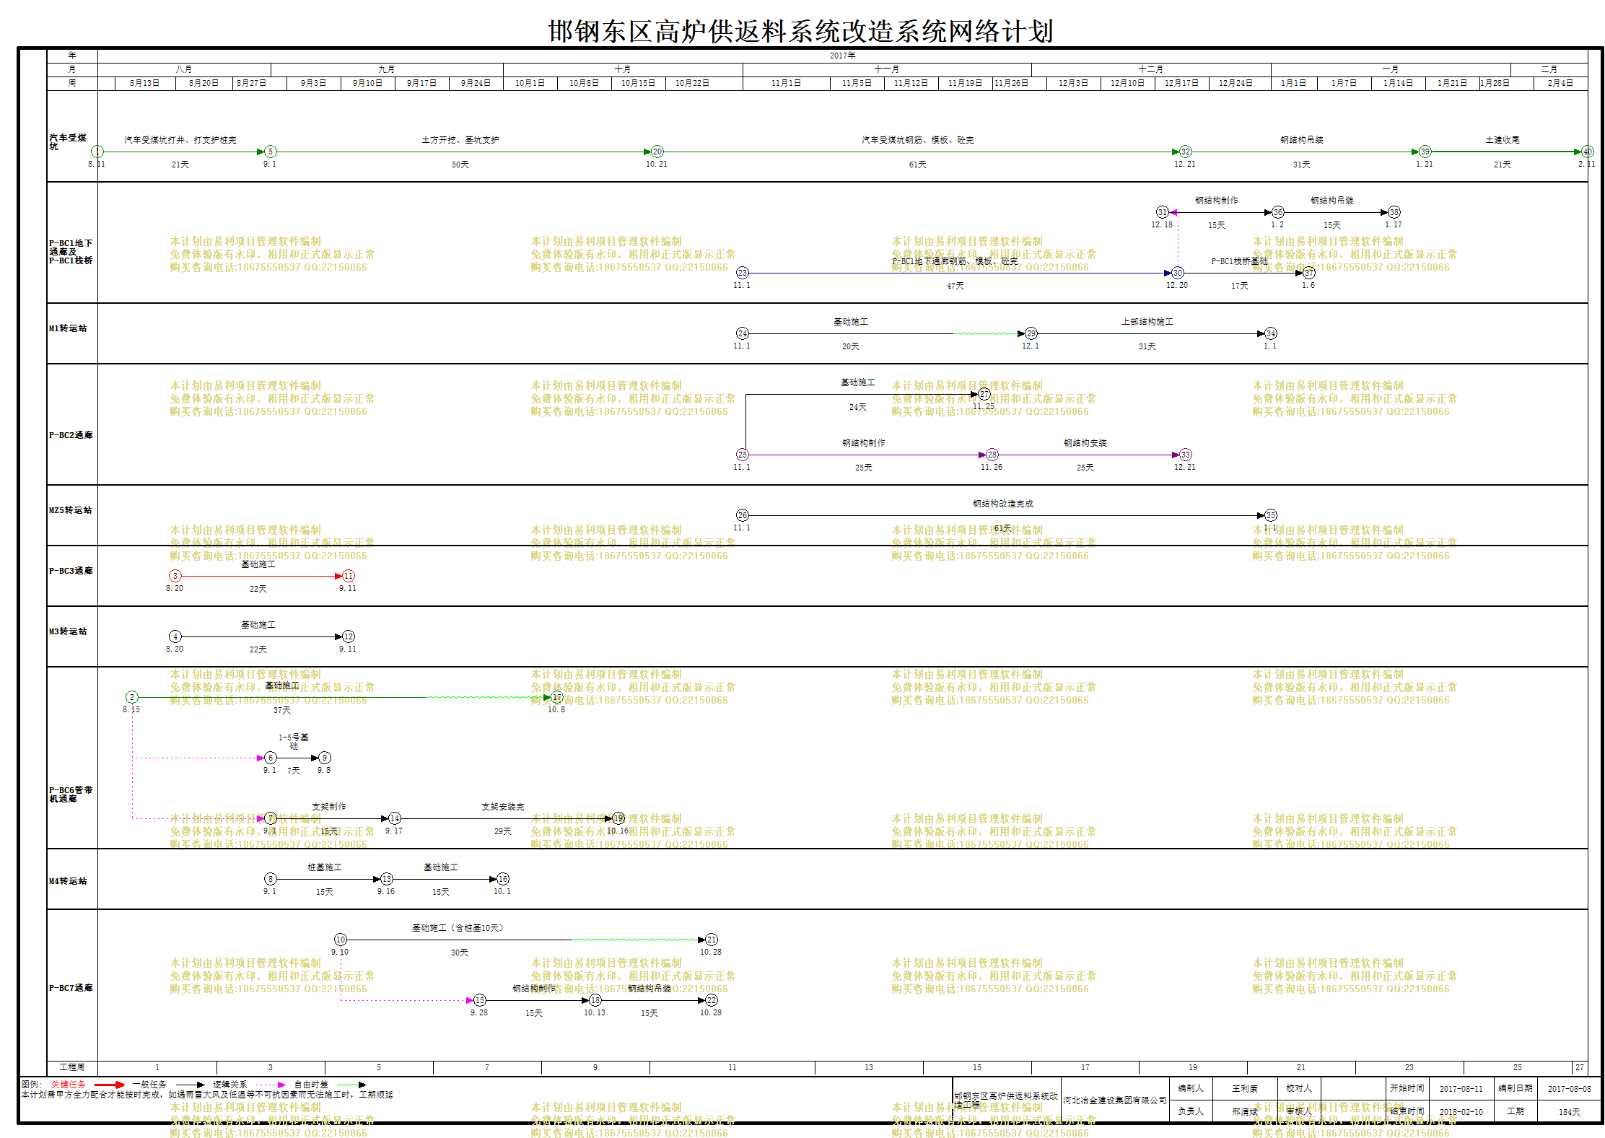
Task: Select node 8 in M4转运站 row
Action: [271, 879]
